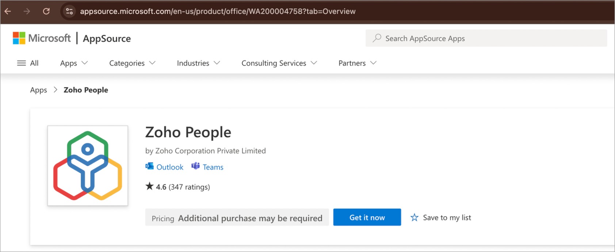
Task: Open the All hamburger menu
Action: tap(28, 63)
